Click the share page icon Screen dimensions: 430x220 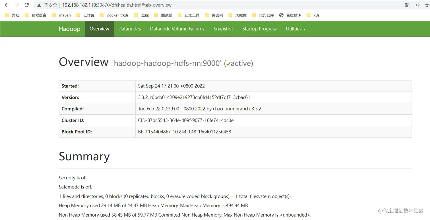pyautogui.click(x=417, y=5)
